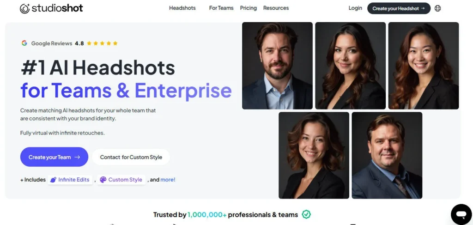
Task: Click the five gold review stars
Action: [x=102, y=43]
